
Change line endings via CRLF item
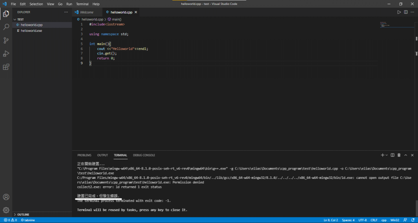pyautogui.click(x=374, y=220)
